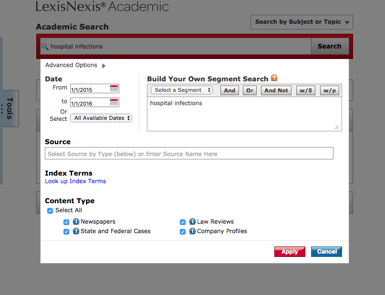Click the Advanced Options label
Viewport: 385px width, 295px height.
(71, 65)
